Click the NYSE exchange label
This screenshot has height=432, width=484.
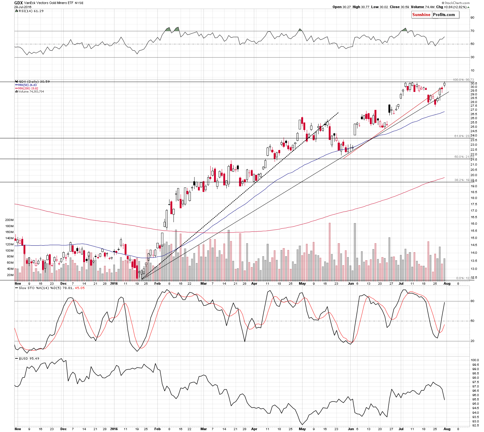(79, 3)
